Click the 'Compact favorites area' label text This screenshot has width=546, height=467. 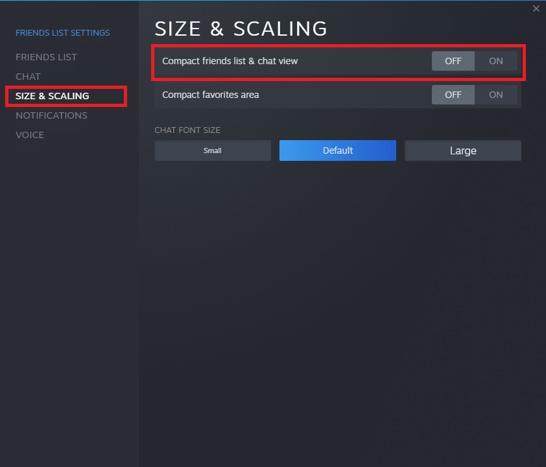tap(210, 95)
